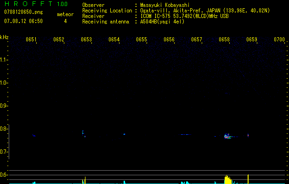Click the ICOM IC-575 receiver text
Viewport: 289px width, 184px height.
pyautogui.click(x=185, y=16)
